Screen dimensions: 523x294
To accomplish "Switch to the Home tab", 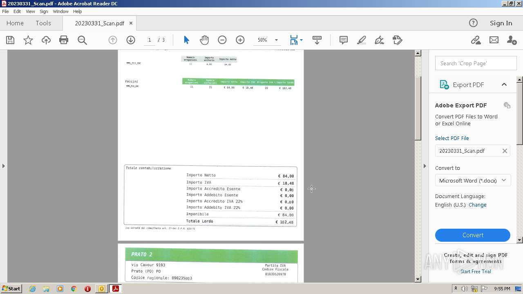I will click(x=15, y=23).
